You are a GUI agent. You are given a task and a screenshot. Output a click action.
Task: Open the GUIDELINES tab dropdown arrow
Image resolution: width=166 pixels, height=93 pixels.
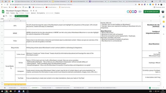(x=17, y=88)
